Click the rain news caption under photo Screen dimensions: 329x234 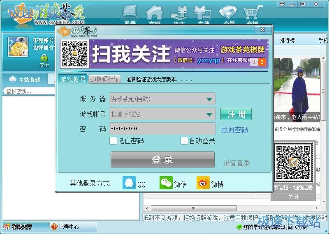297,117
